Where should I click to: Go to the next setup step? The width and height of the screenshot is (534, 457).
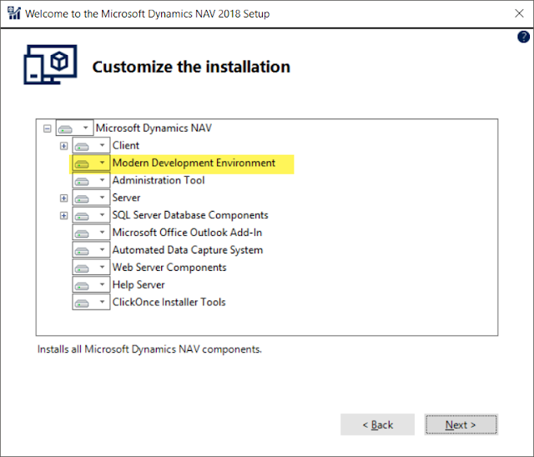(x=461, y=424)
